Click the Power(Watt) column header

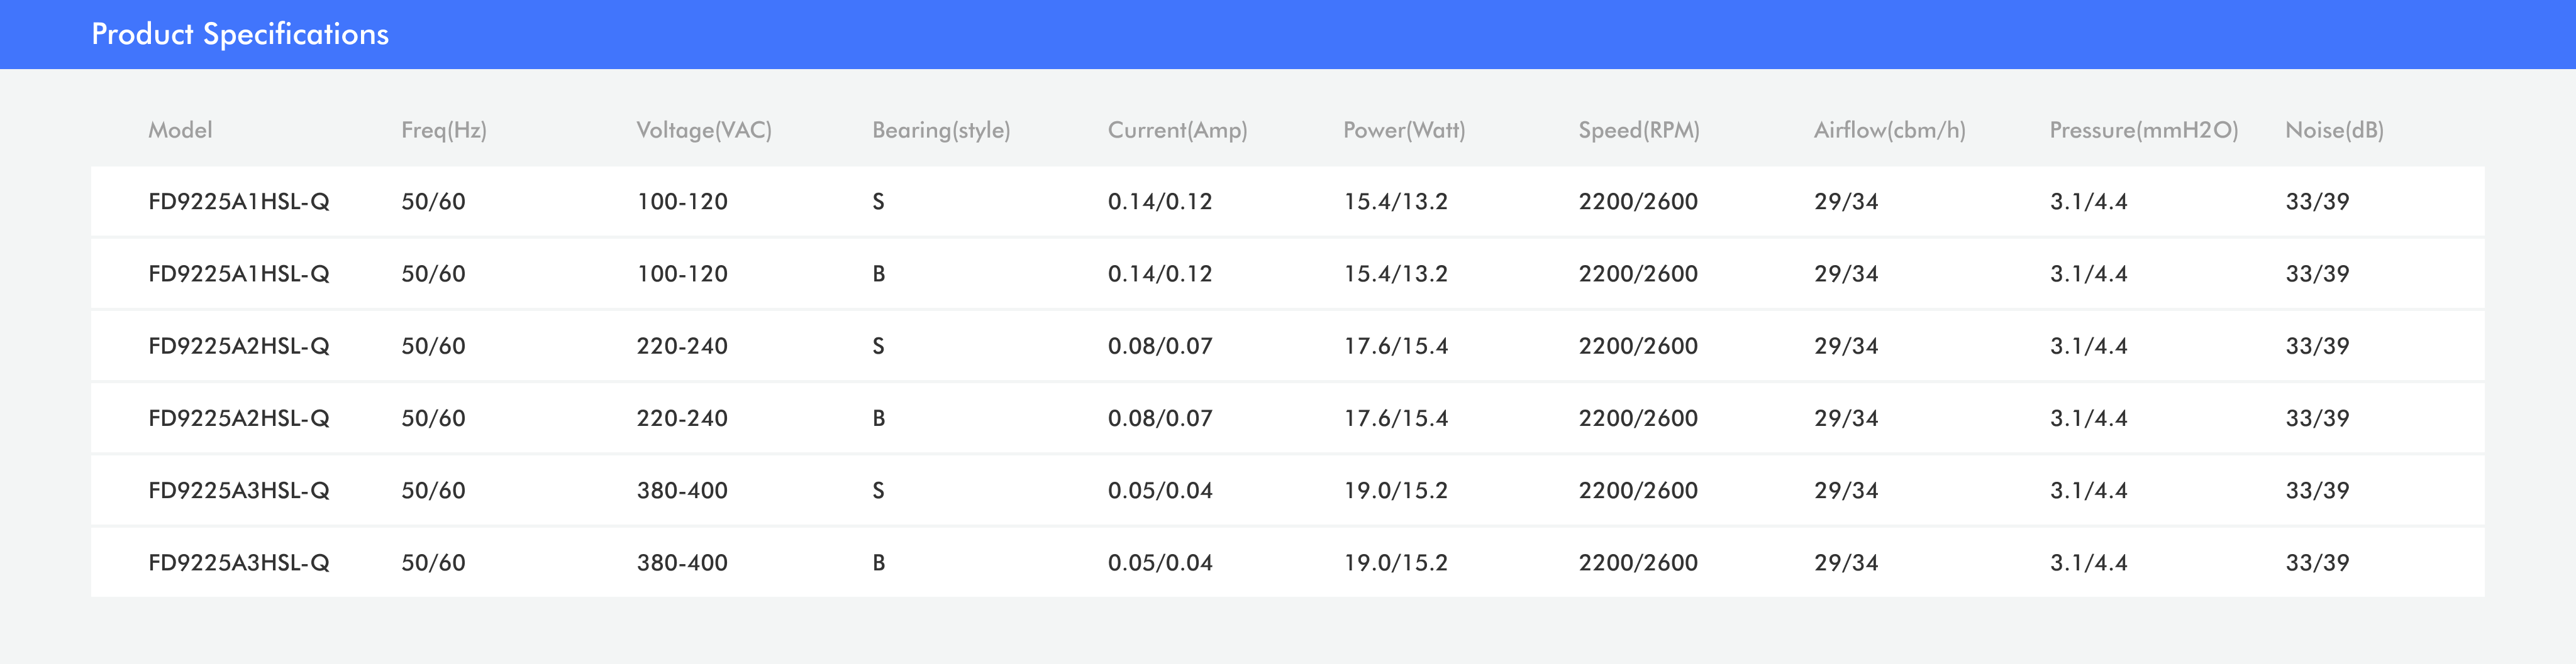point(1403,130)
